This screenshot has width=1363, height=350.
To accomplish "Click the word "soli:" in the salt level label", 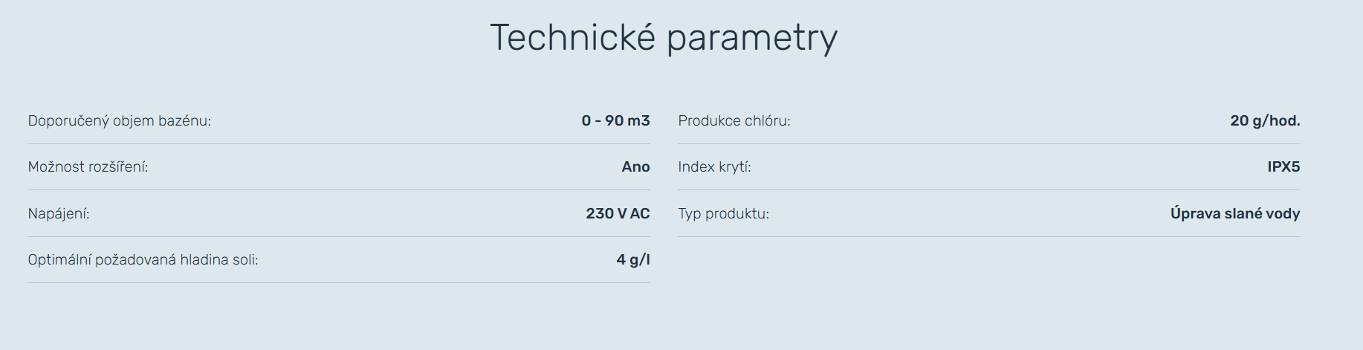I will (x=245, y=260).
